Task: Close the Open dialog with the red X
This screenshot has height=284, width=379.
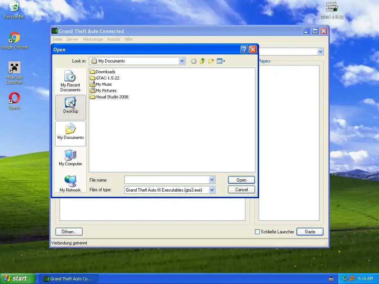Action: click(253, 50)
